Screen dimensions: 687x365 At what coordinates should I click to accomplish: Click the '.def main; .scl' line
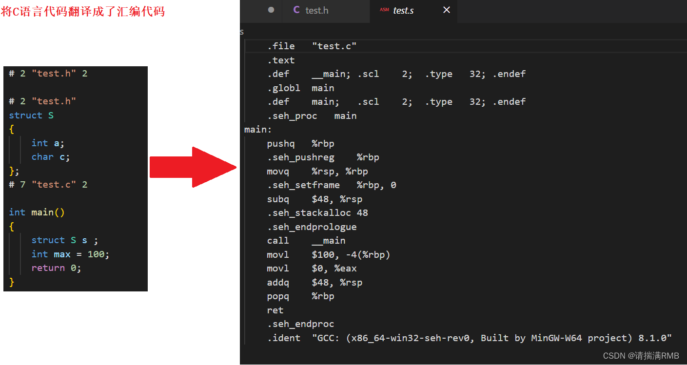[396, 102]
